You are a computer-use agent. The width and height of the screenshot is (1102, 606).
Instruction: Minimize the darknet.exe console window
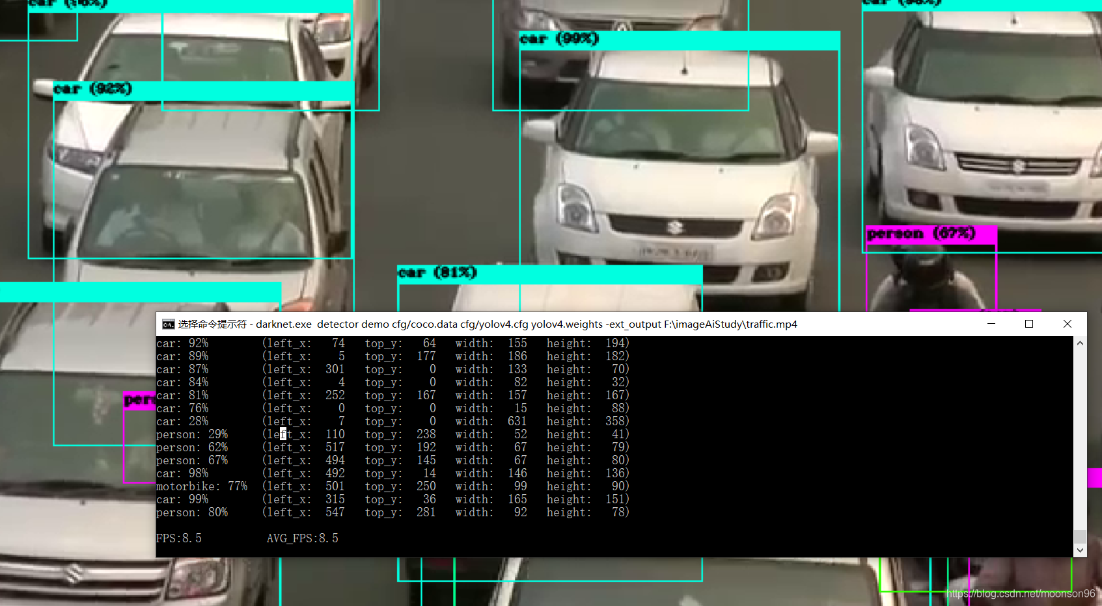[x=991, y=324]
